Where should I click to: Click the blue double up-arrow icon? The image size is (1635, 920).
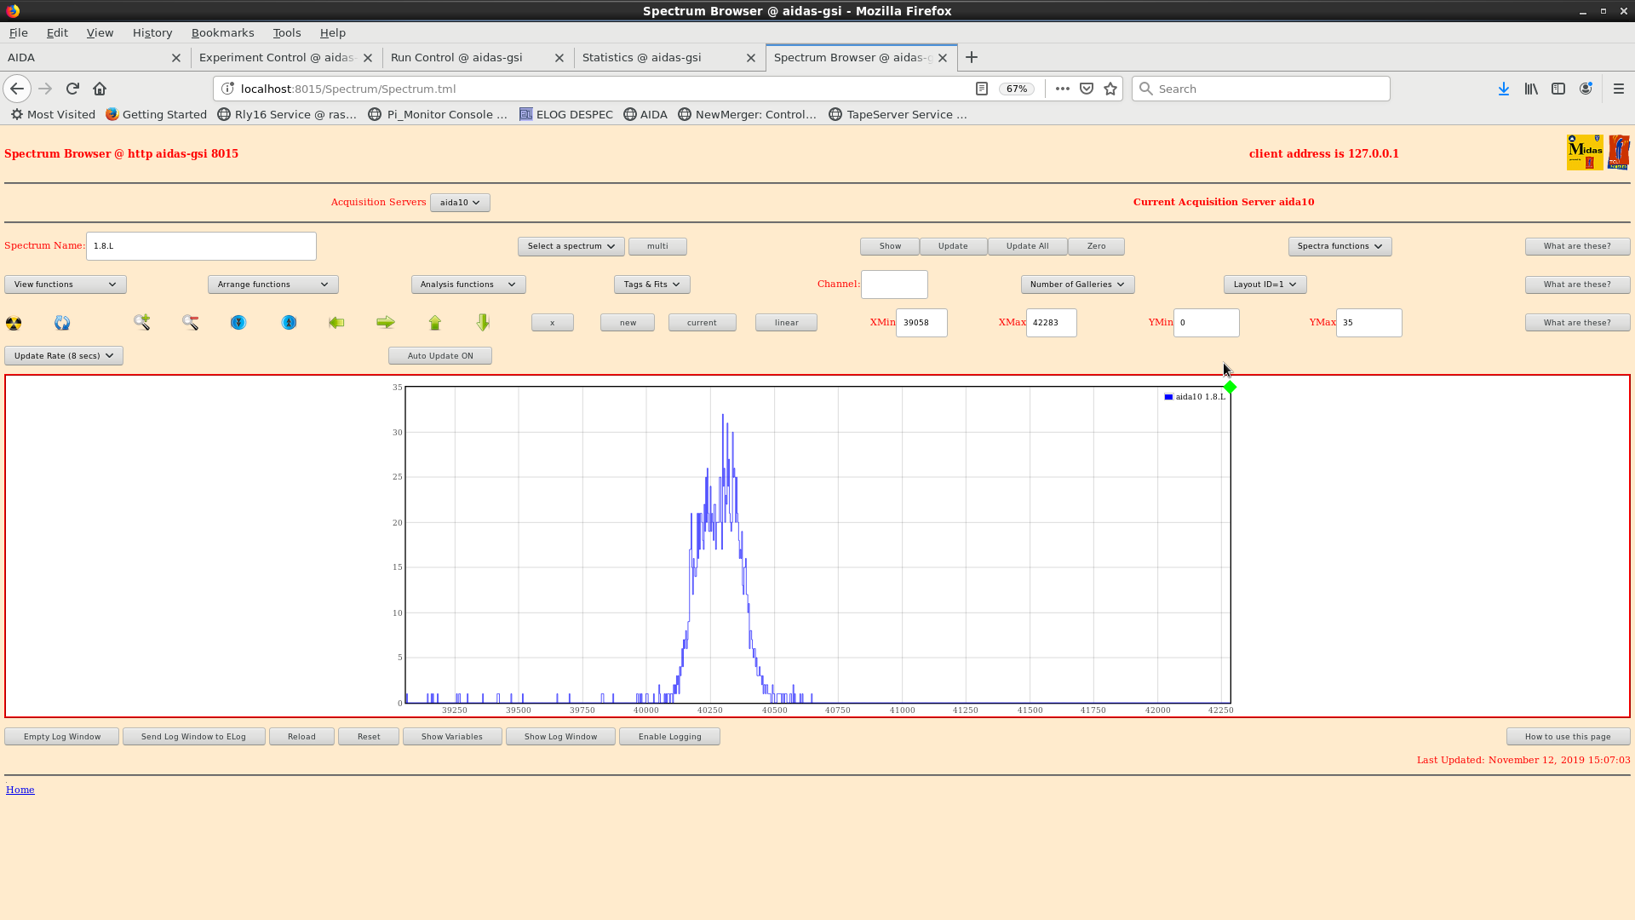pyautogui.click(x=290, y=322)
